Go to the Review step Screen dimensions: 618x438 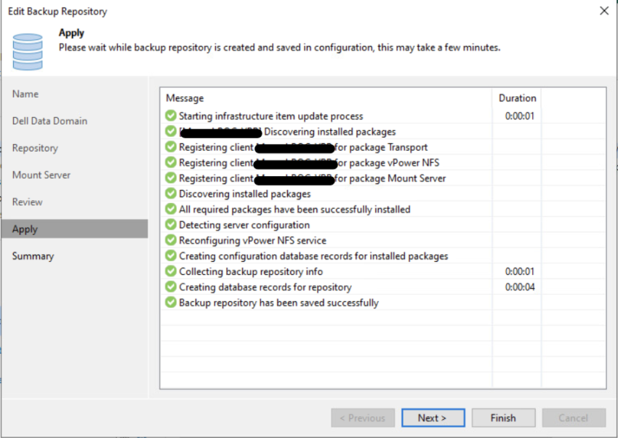click(x=28, y=202)
